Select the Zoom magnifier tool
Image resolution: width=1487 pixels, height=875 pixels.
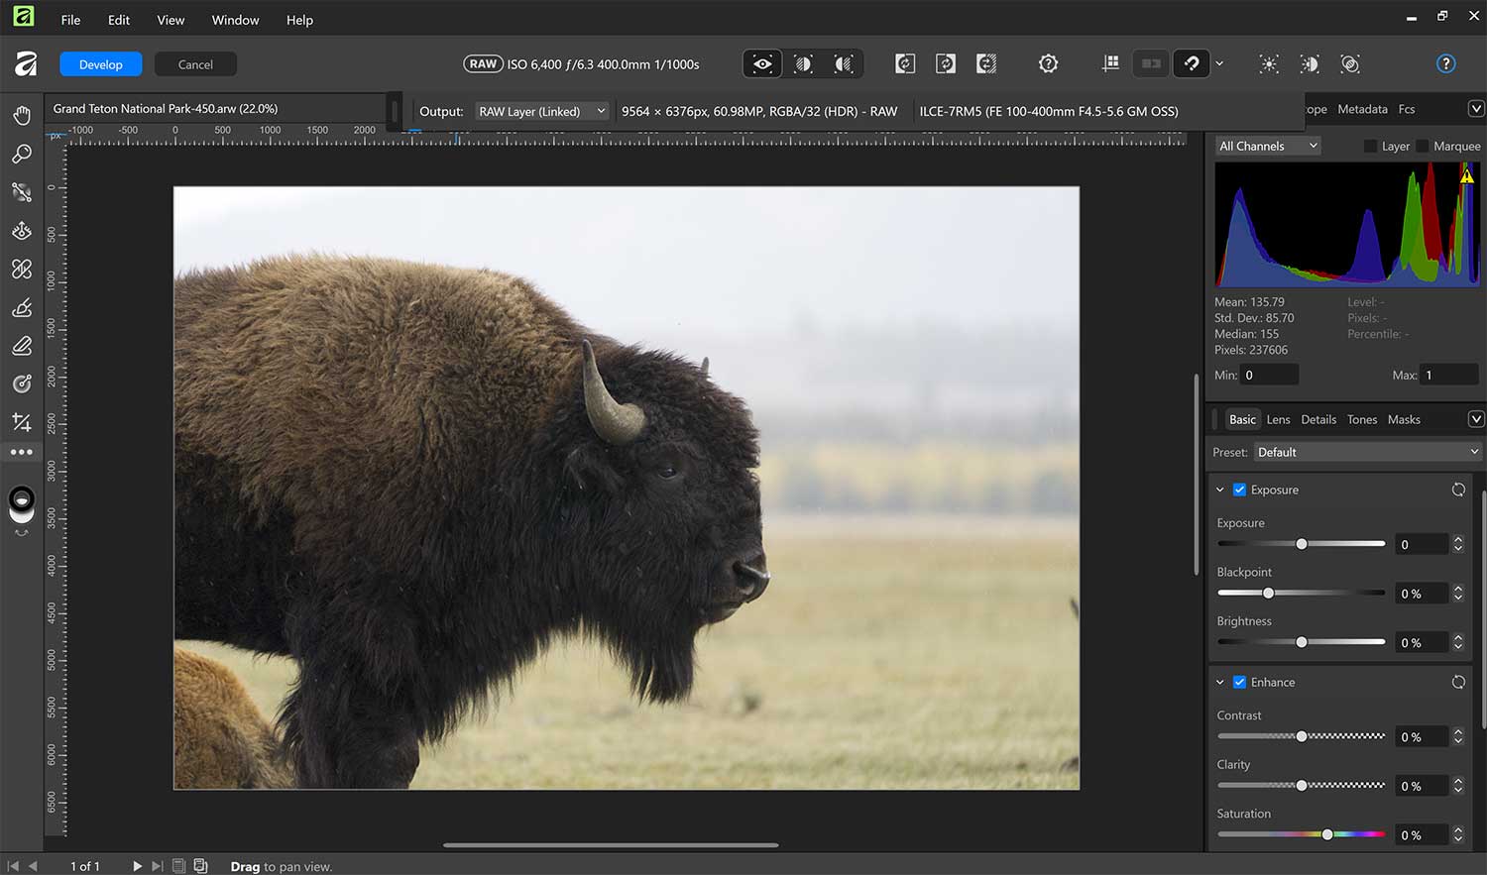click(x=22, y=154)
